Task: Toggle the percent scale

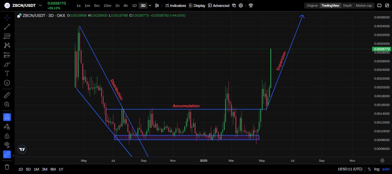Action: point(369,169)
